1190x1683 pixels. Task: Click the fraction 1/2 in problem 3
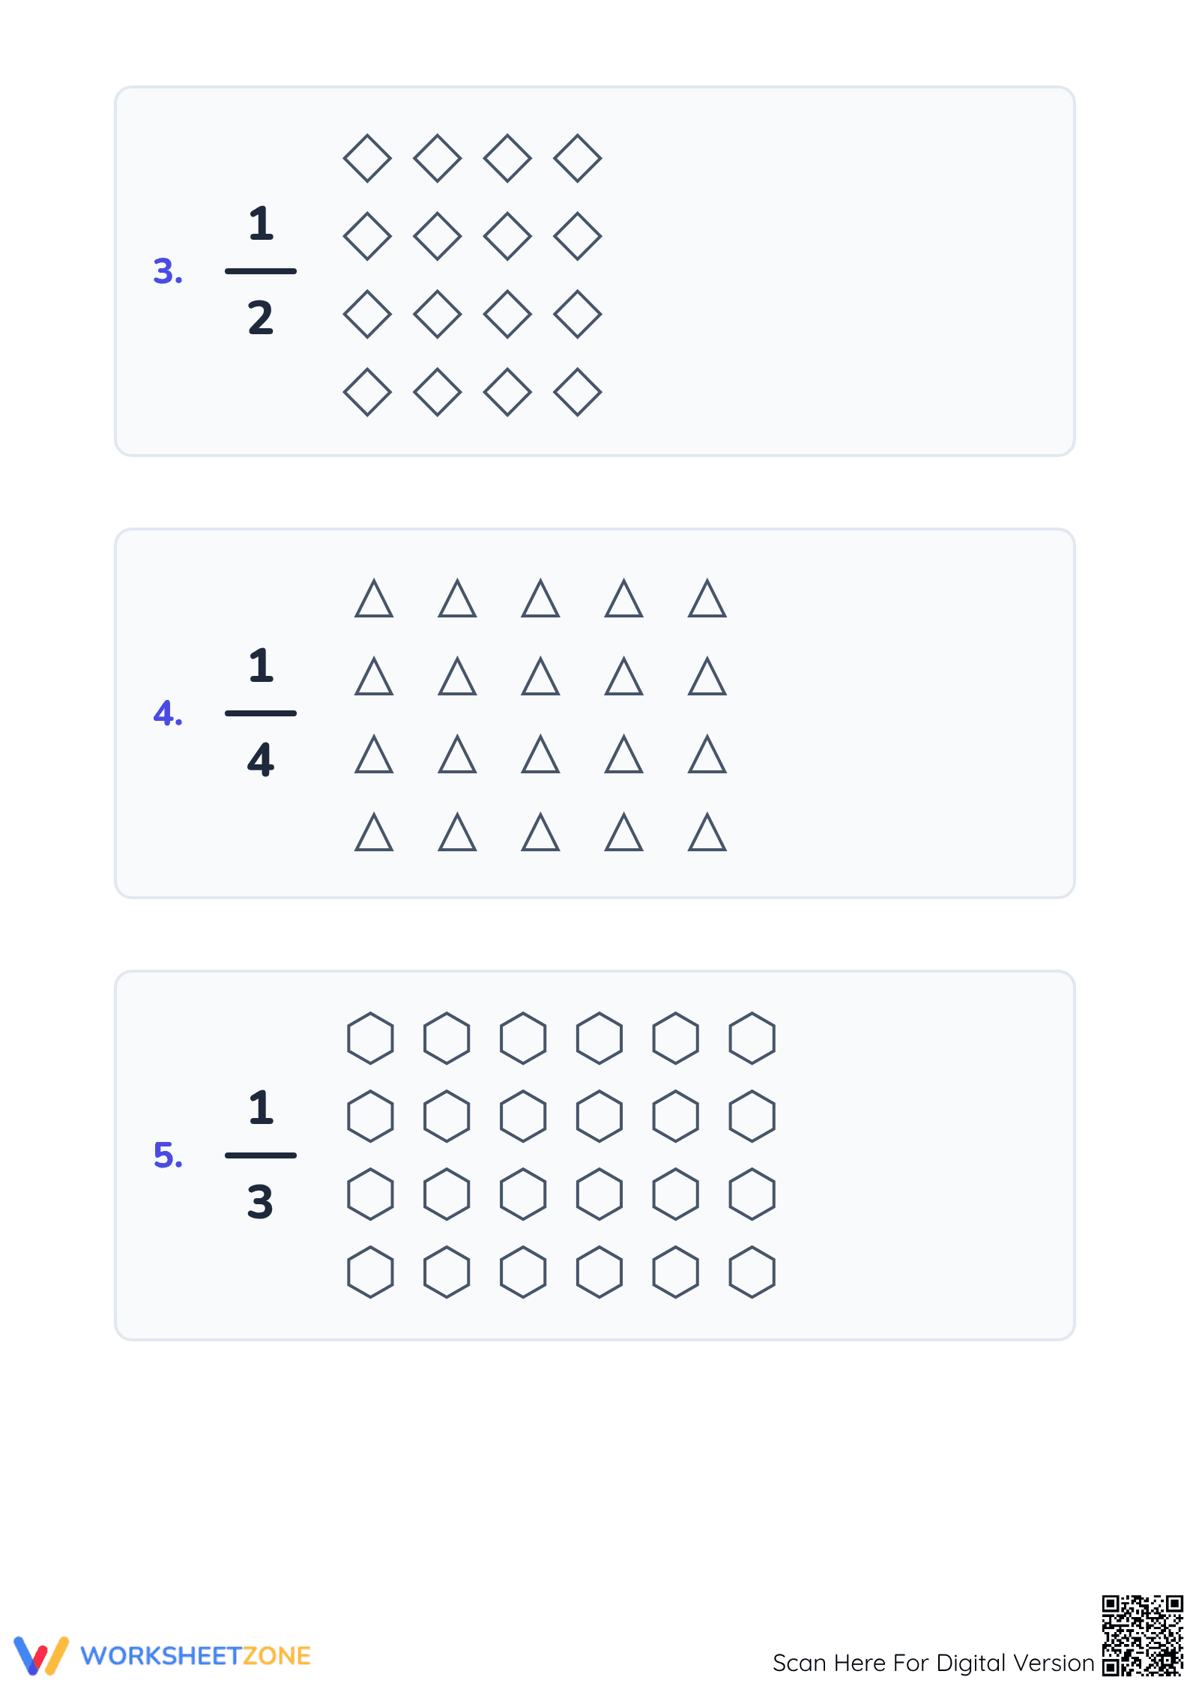261,271
